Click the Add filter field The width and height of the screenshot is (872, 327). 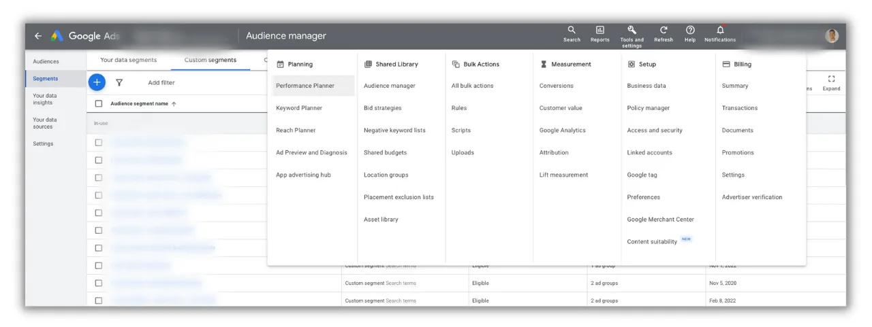click(161, 83)
